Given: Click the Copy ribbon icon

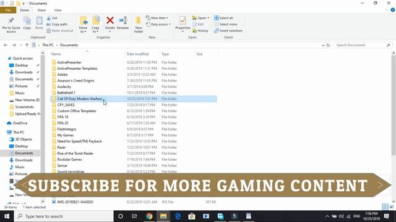Looking at the screenshot, I should [27, 23].
